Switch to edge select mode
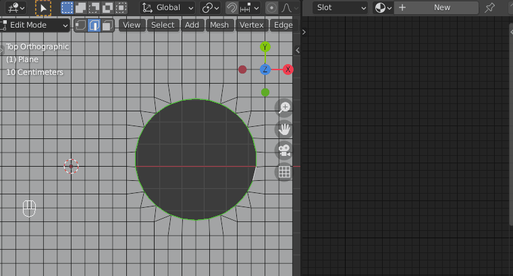Image resolution: width=513 pixels, height=276 pixels. tap(94, 25)
